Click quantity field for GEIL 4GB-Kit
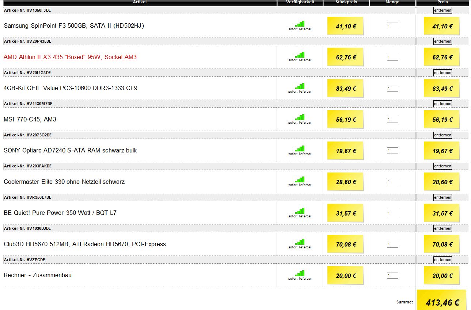This screenshot has height=310, width=471. [392, 88]
